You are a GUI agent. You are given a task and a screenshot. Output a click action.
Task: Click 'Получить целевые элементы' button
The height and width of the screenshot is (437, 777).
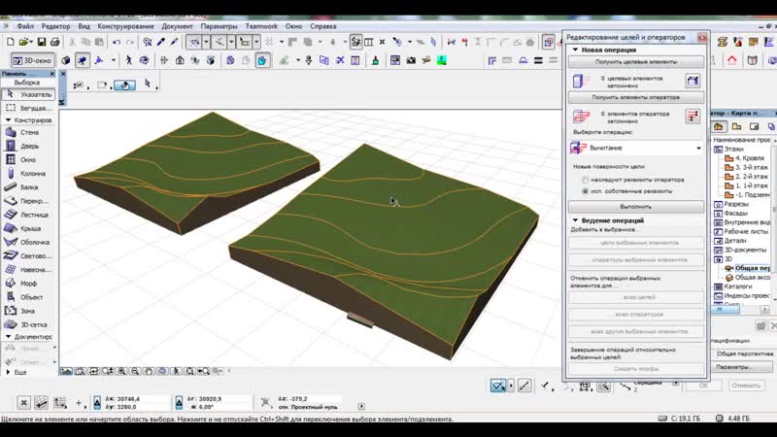pyautogui.click(x=636, y=61)
